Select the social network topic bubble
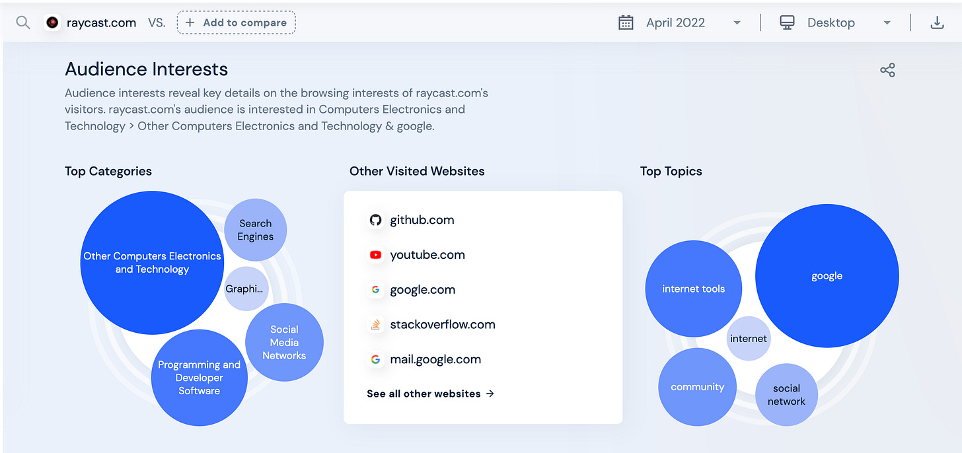Viewport: 962px width, 453px height. click(x=786, y=395)
